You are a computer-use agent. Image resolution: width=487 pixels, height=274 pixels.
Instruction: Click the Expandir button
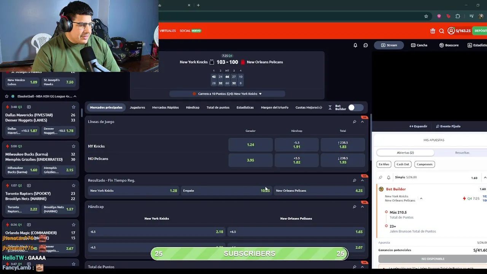coord(419,126)
